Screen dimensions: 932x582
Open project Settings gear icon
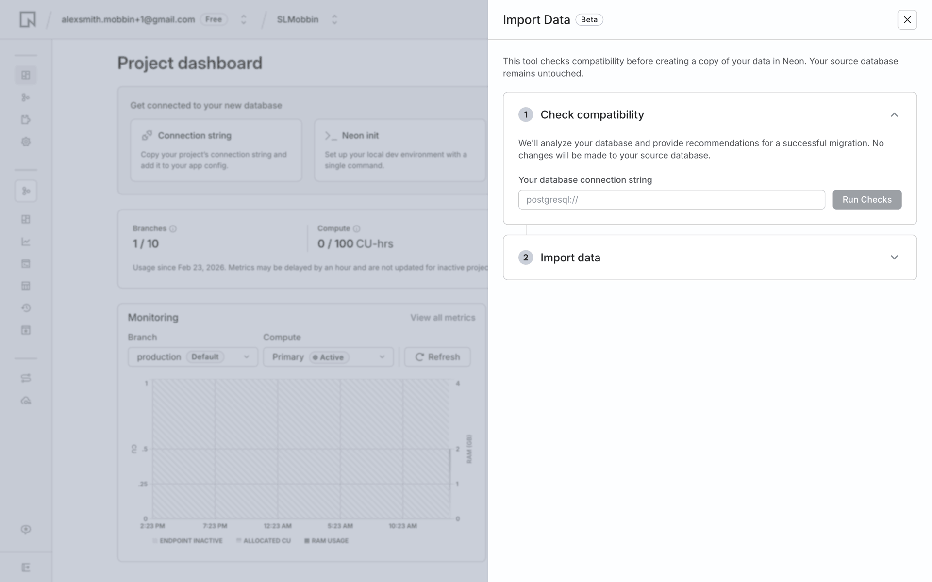[x=26, y=142]
